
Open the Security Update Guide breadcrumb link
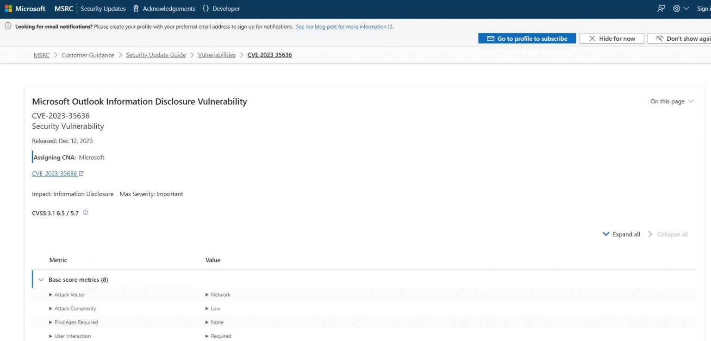point(156,55)
